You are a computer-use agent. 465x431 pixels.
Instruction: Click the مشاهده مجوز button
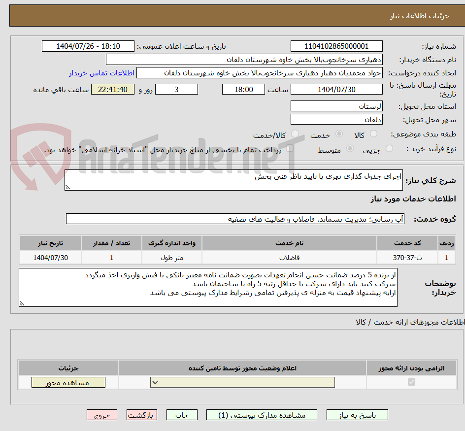point(68,382)
